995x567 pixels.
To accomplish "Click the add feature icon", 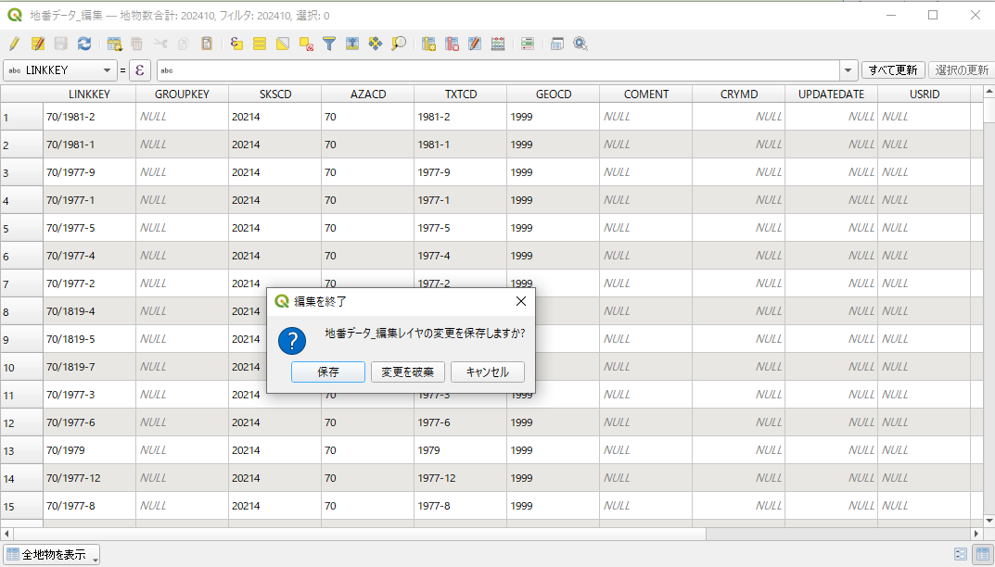I will [114, 44].
